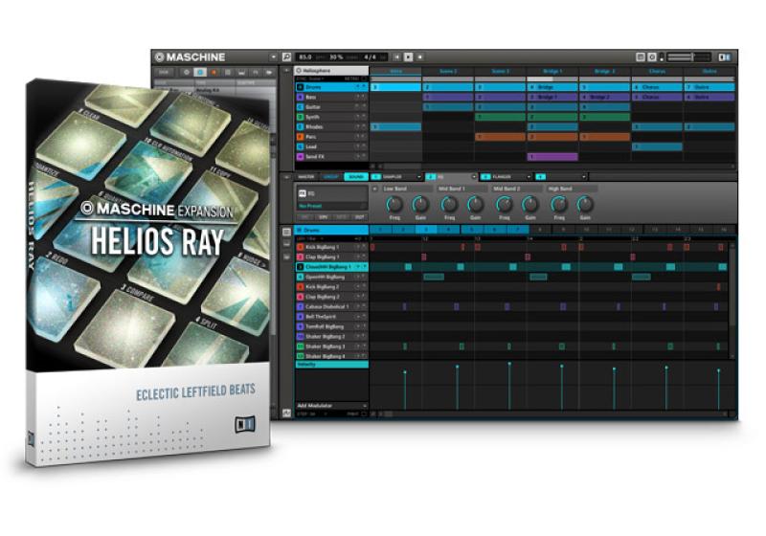Switch to the MASTER tab
This screenshot has height=536, width=766.
(306, 177)
